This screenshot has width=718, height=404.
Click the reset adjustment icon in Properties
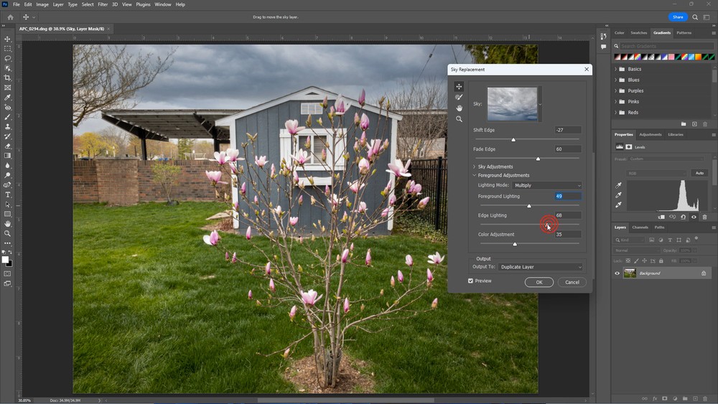(x=683, y=217)
